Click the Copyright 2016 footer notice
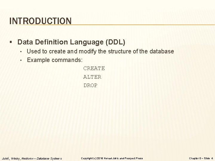This screenshot has width=215, height=161. (x=112, y=158)
